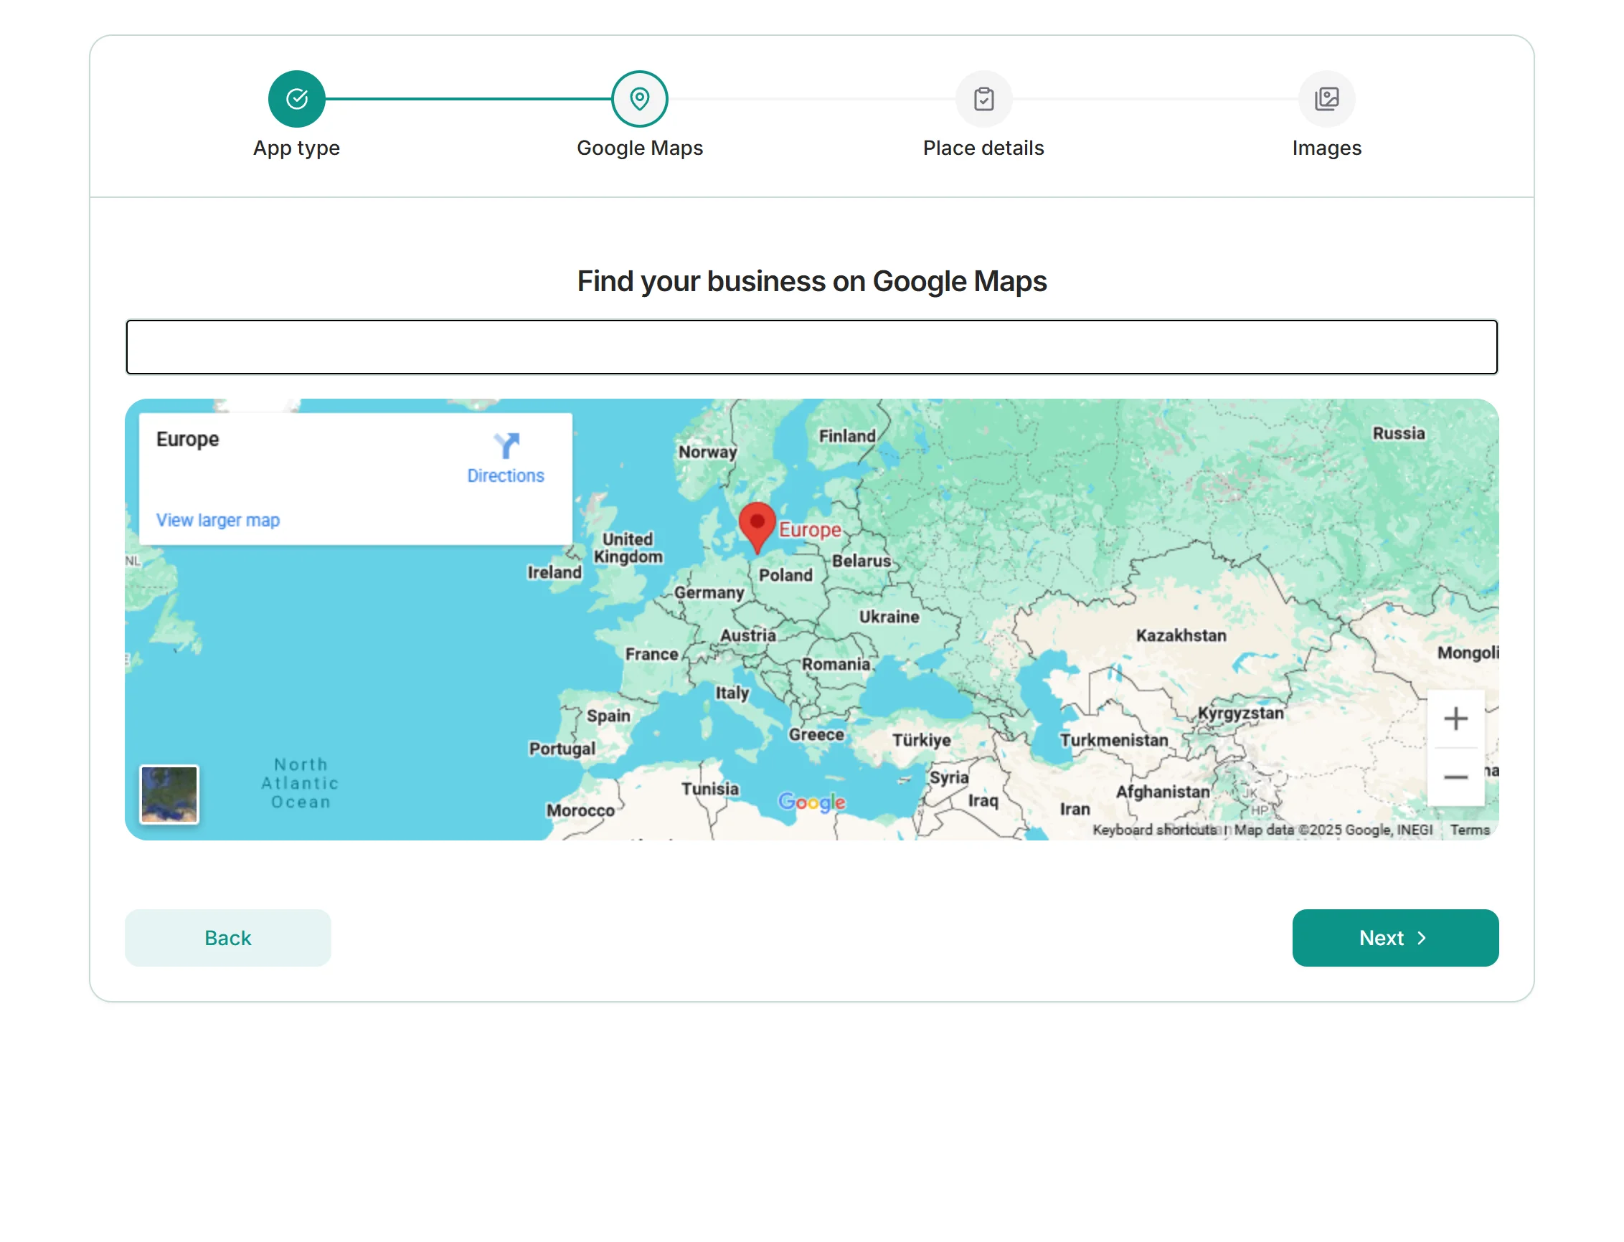The image size is (1624, 1242).
Task: Focus the business search input field
Action: point(811,347)
